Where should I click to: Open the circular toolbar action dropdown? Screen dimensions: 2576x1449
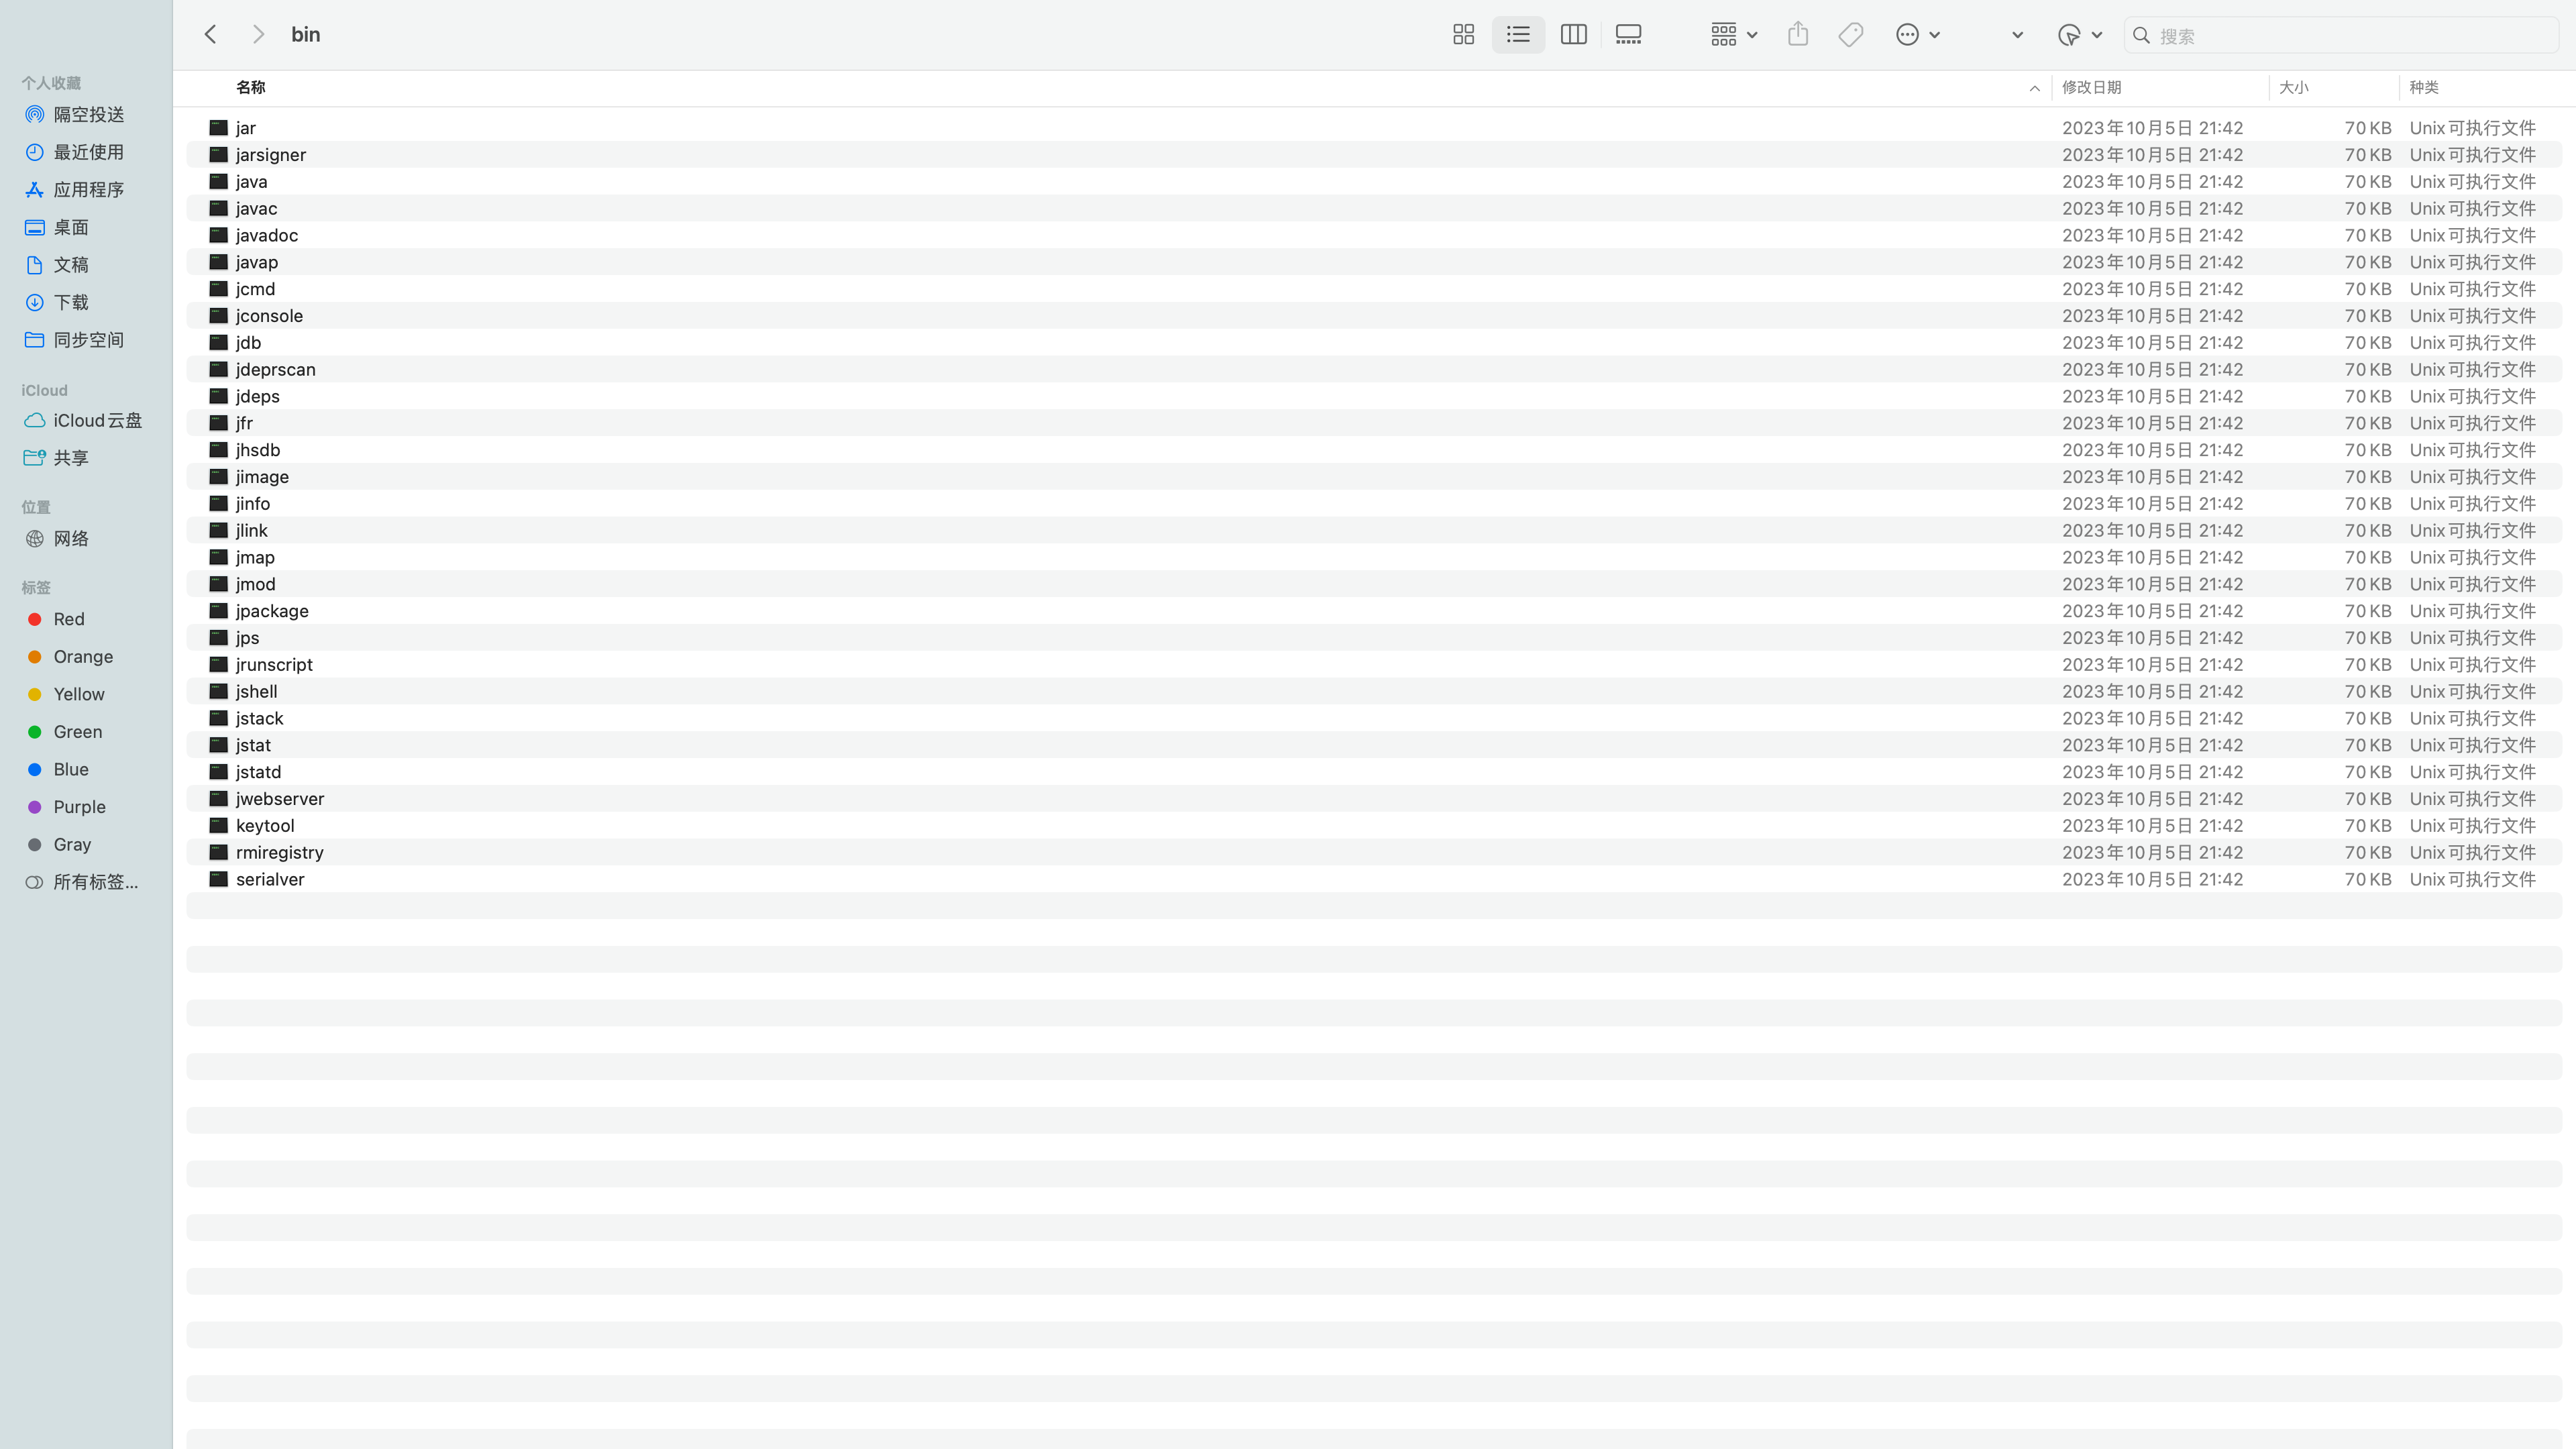pos(2080,35)
